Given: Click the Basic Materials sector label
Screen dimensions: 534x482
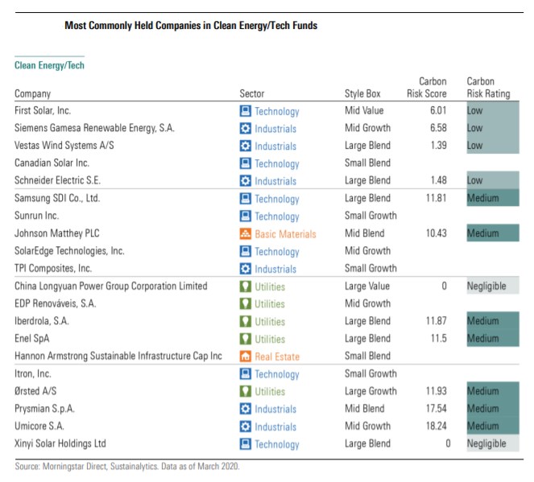Looking at the screenshot, I should 285,234.
